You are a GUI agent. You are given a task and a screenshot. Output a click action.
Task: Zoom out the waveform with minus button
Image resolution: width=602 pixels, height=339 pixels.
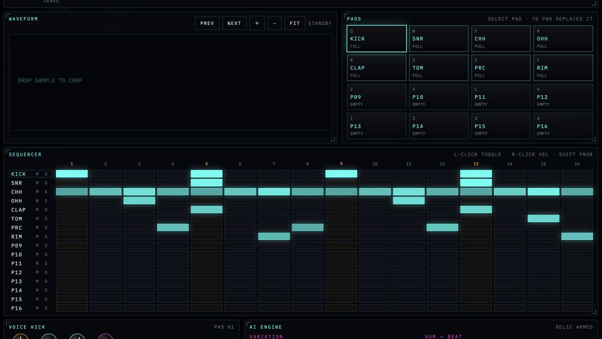(x=275, y=23)
